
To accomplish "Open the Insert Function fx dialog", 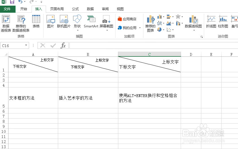I will click(63, 45).
